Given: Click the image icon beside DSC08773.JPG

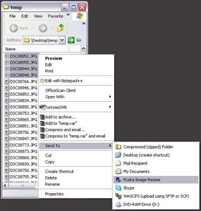Looking at the screenshot, I should coord(7,145).
